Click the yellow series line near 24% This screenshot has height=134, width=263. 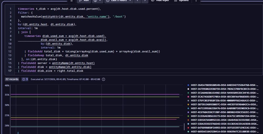point(95,118)
